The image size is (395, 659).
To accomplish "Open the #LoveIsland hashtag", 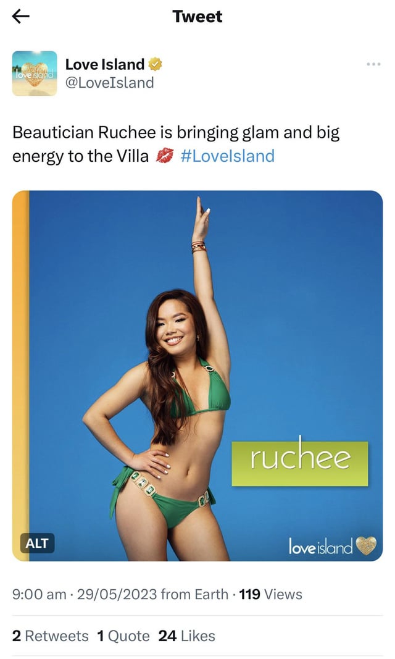I will tap(227, 156).
